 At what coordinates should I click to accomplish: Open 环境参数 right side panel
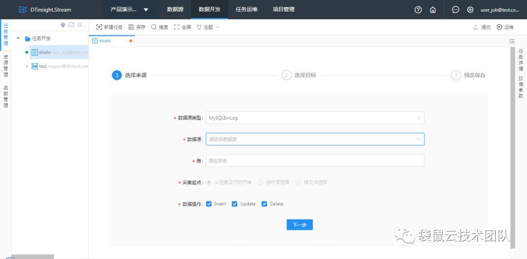pyautogui.click(x=521, y=87)
